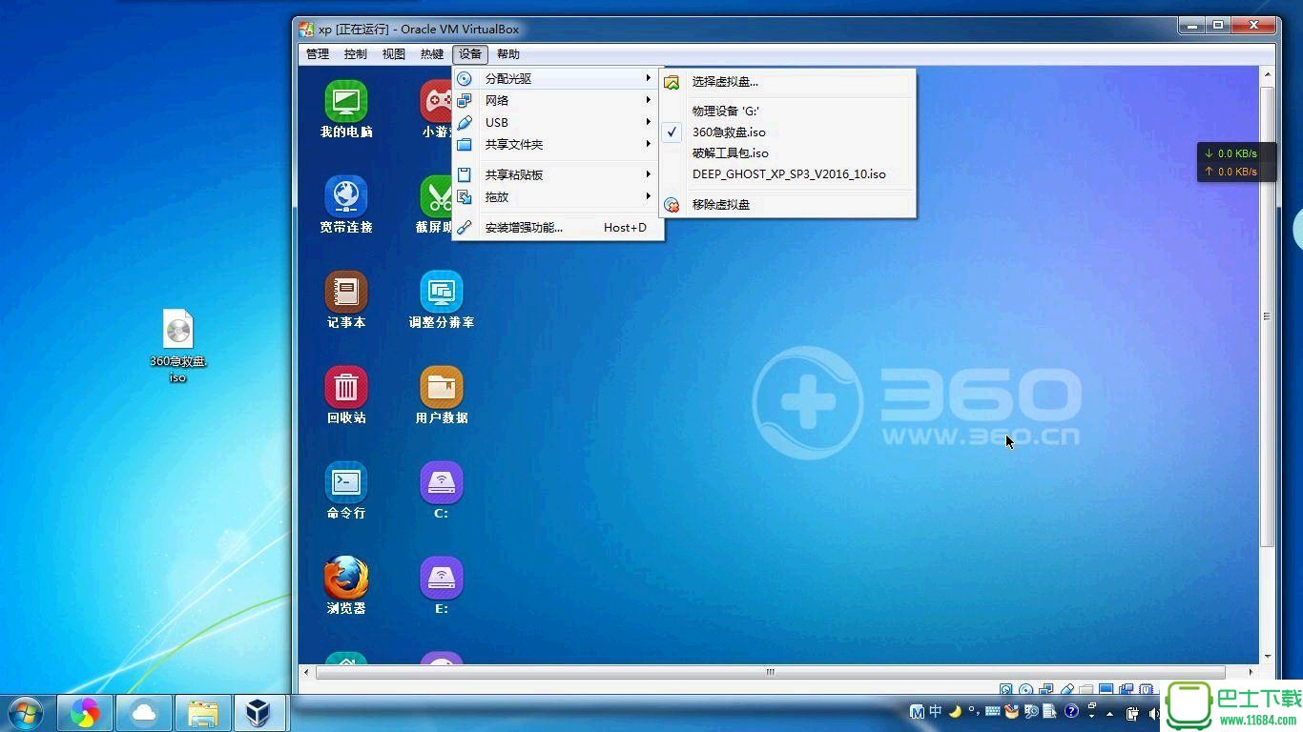The width and height of the screenshot is (1303, 732).
Task: Click the network indicator in the VirtualBox status bar
Action: [1046, 688]
